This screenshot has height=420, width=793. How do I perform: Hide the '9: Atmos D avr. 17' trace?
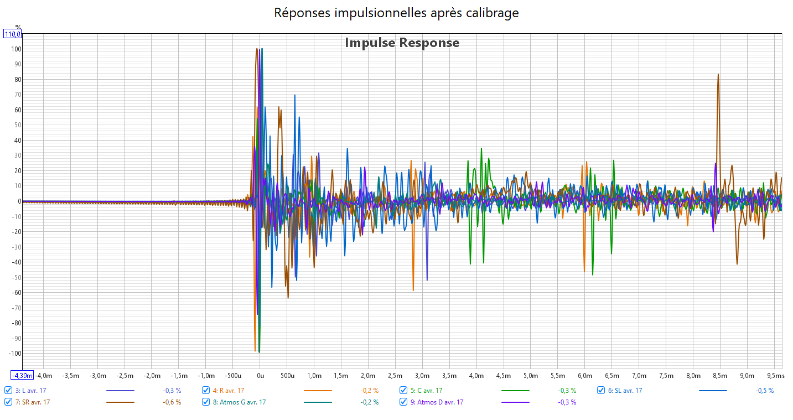tap(404, 402)
